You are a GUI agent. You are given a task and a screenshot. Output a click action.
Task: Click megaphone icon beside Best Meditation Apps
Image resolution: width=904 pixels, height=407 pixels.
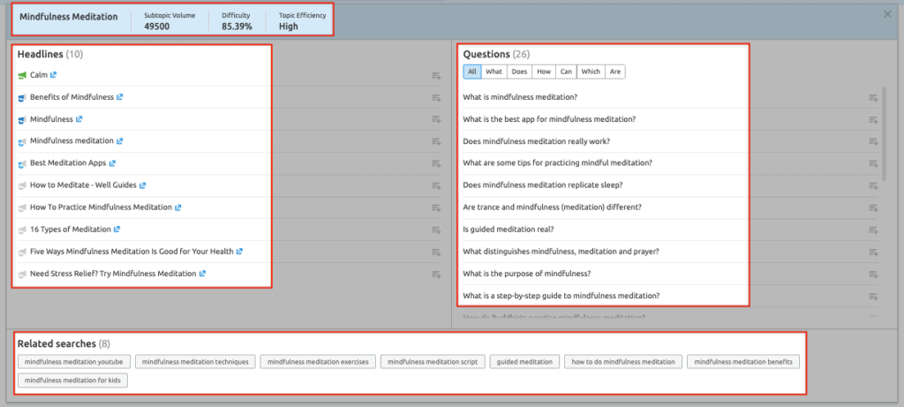coord(22,163)
